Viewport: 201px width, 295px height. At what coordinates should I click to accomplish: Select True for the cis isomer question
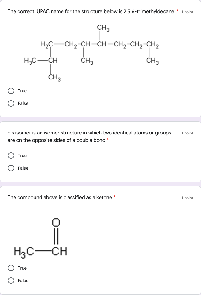pos(11,156)
